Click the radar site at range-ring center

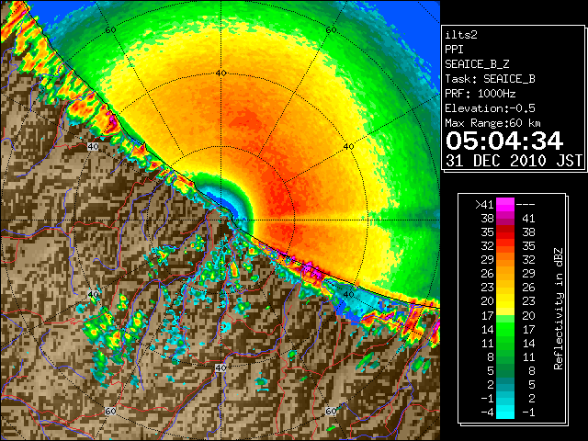(x=220, y=220)
